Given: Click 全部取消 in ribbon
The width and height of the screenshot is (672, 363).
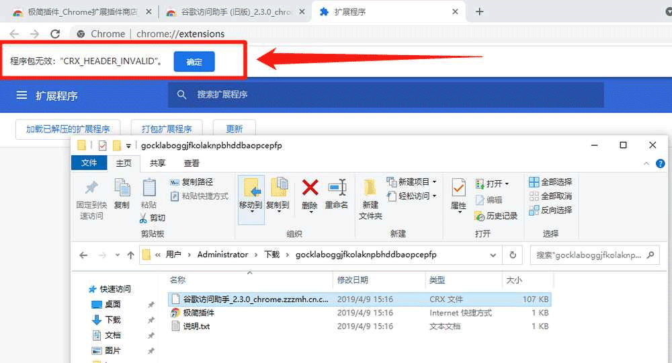Looking at the screenshot, I should [x=551, y=196].
